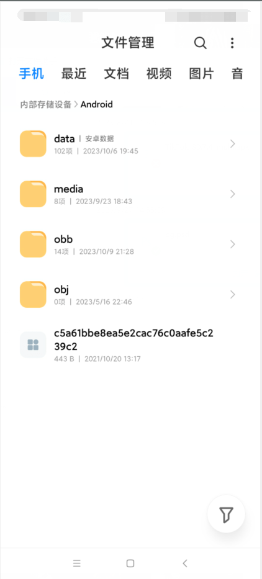
Task: Open the three-dot more options menu
Action: (232, 43)
